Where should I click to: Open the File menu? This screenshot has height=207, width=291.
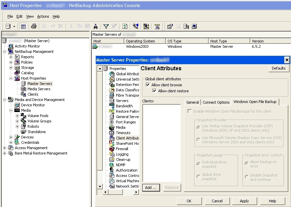pyautogui.click(x=10, y=16)
